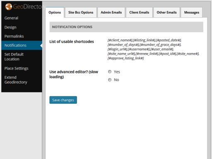Click the [#login_url#] shortcode text
This screenshot has height=159, width=212.
[118, 49]
